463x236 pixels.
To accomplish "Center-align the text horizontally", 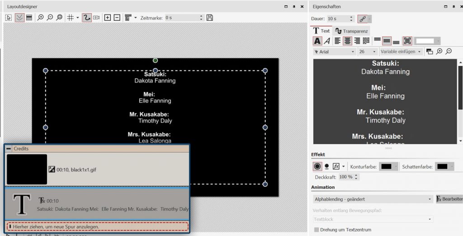I will 348,41.
